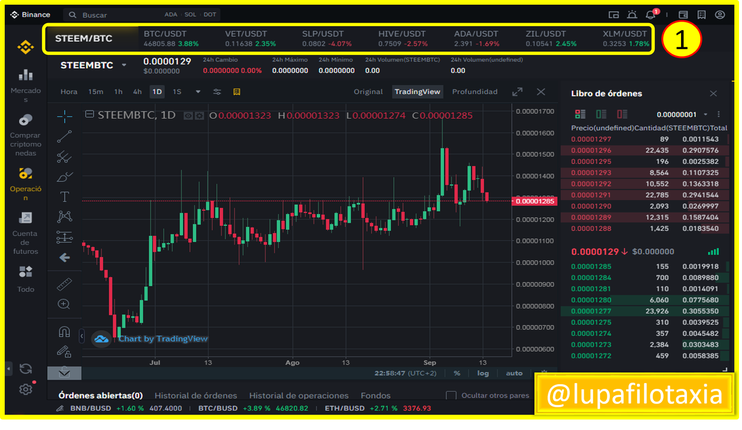Select the trend line drawing tool
Screen dimensions: 742x430
[x=64, y=137]
